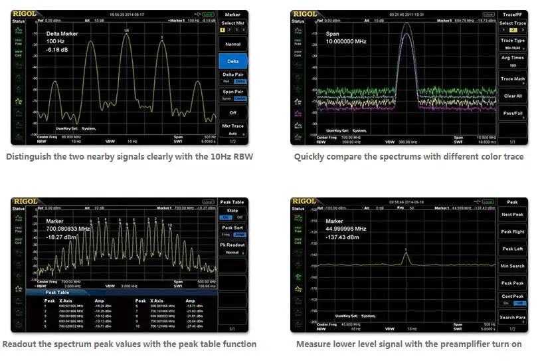The height and width of the screenshot is (361, 540).
Task: Click purple trace status icon in Span screen
Action: click(x=298, y=114)
